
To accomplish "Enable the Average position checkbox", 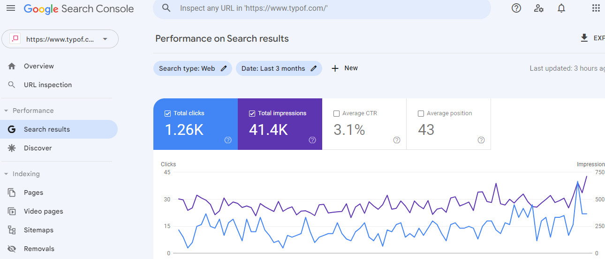I will pos(421,113).
